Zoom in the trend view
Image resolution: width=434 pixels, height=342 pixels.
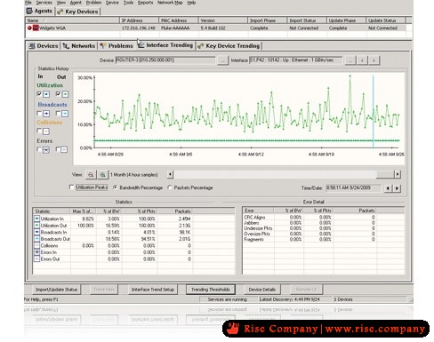click(x=102, y=175)
